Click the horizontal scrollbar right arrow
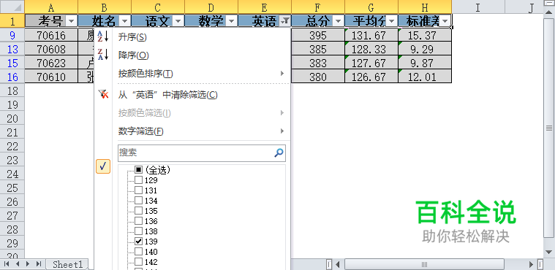555x270 pixels. coord(532,264)
